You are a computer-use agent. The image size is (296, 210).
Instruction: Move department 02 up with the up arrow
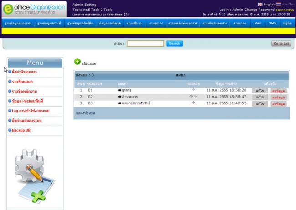pyautogui.click(x=191, y=96)
